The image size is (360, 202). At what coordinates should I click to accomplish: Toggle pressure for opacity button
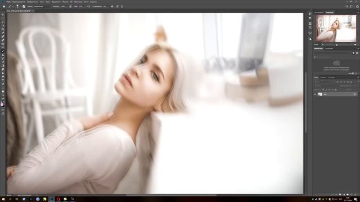coord(70,7)
